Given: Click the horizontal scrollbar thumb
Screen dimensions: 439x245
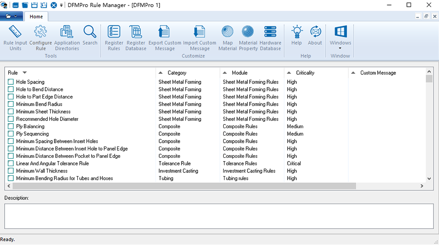Looking at the screenshot, I should pyautogui.click(x=184, y=186).
